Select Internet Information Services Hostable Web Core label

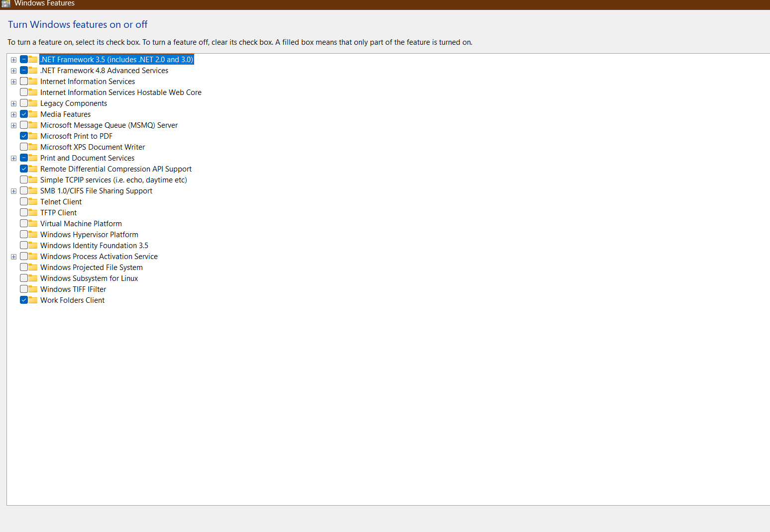121,92
